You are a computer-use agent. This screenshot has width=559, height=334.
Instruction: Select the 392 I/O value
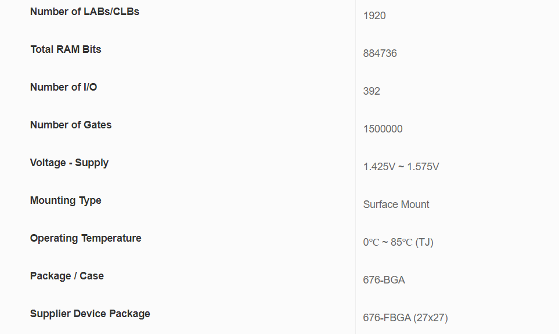tap(372, 91)
